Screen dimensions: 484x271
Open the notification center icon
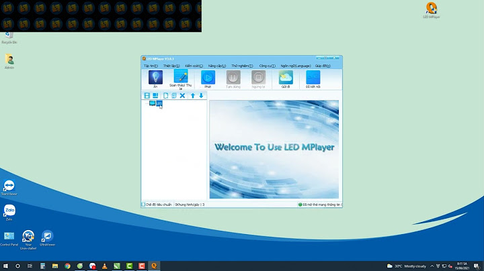tap(477, 266)
